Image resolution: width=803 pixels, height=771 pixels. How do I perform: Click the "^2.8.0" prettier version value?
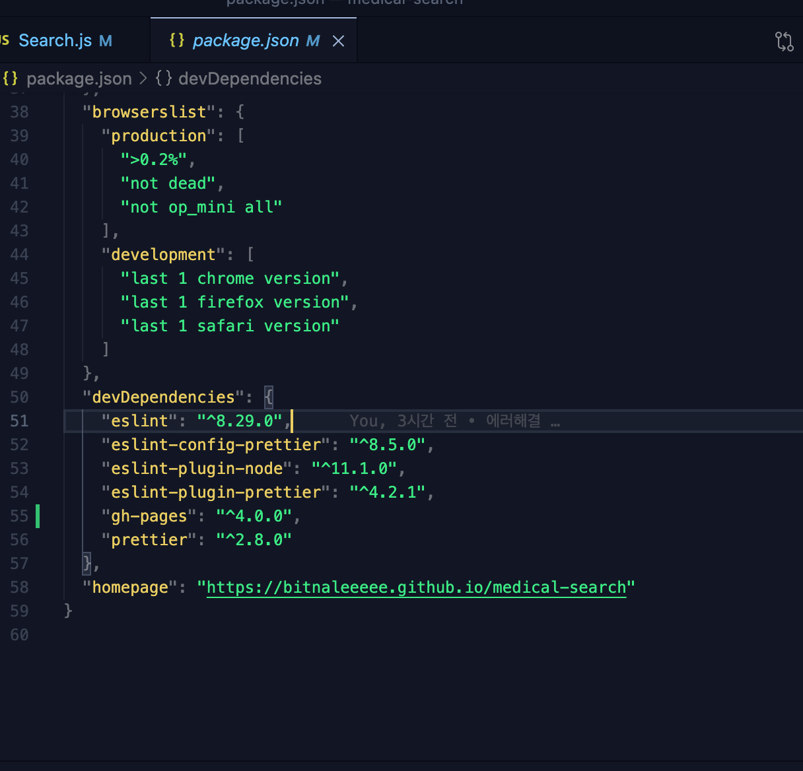(254, 539)
